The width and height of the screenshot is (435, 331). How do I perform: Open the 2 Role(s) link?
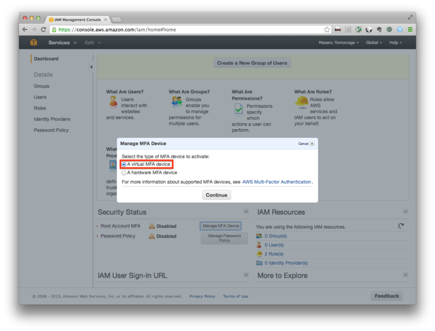click(274, 254)
